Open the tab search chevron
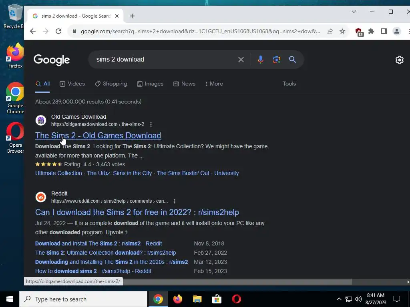Image resolution: width=410 pixels, height=307 pixels. pyautogui.click(x=354, y=12)
